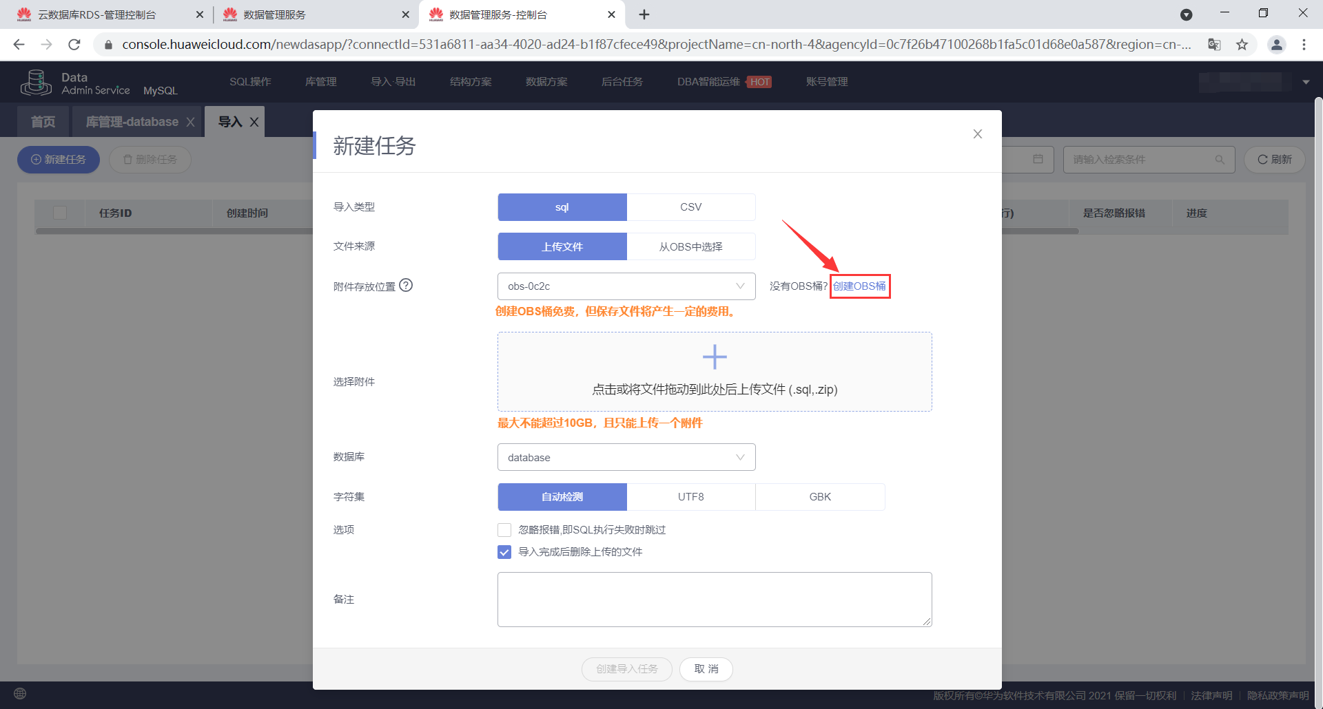The image size is (1323, 709).
Task: Open the database selection dropdown
Action: [626, 457]
